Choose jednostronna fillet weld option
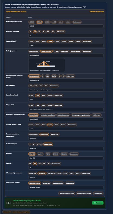113x214 pixels. pyautogui.click(x=33, y=134)
